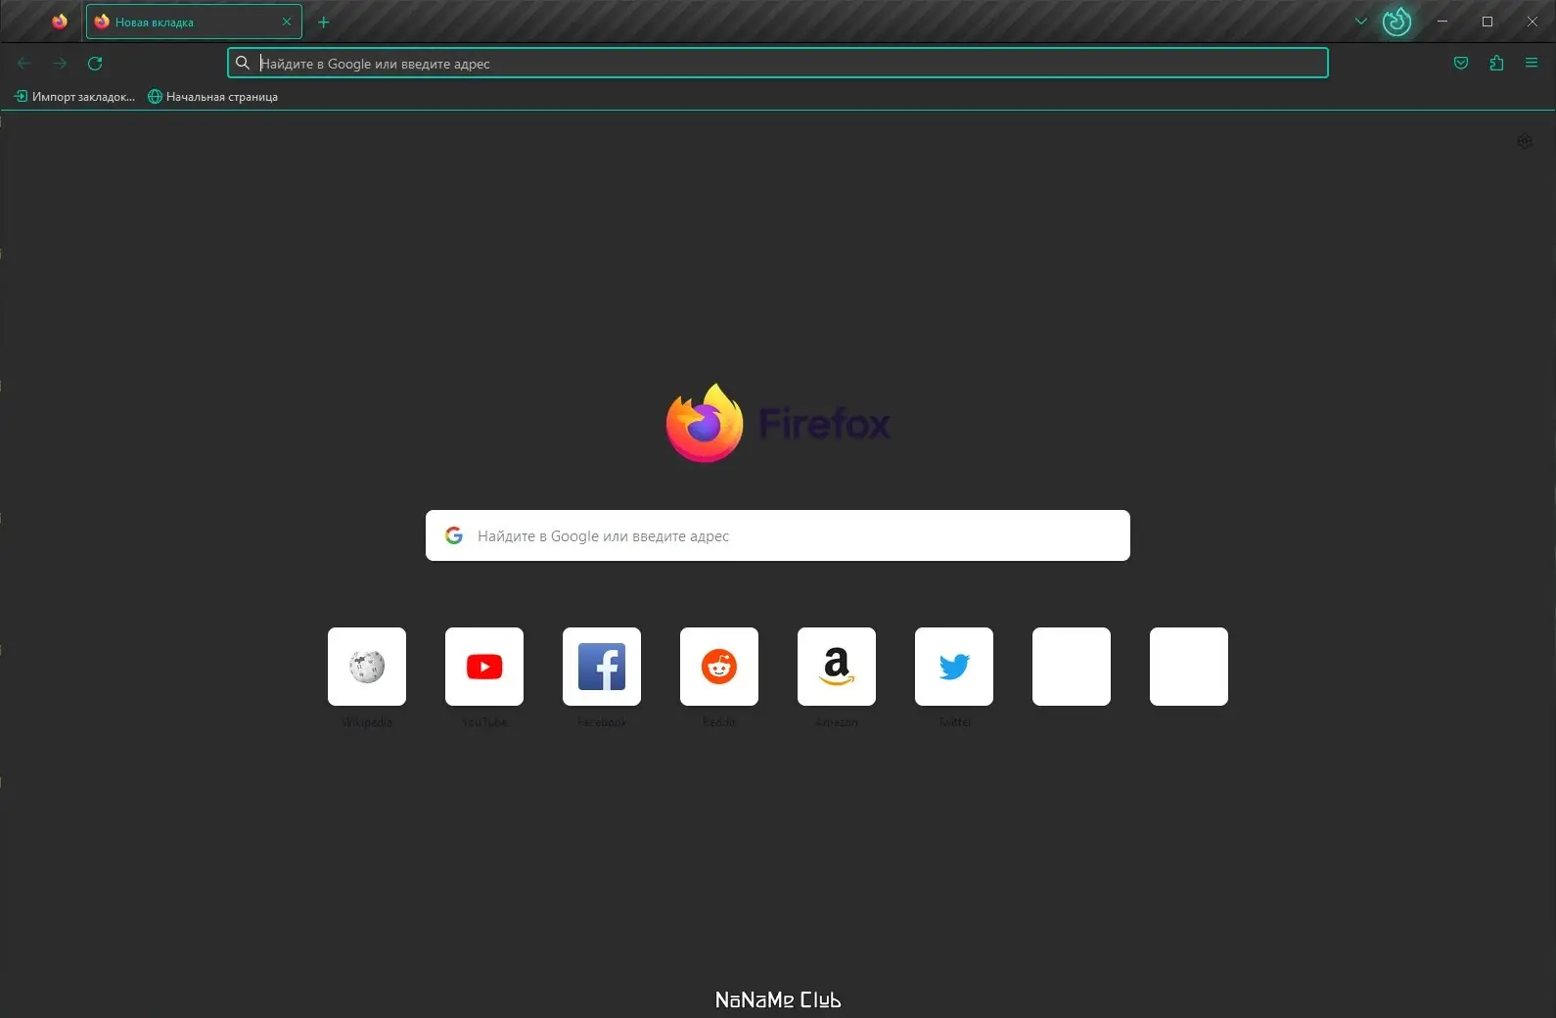Click the glowing Firefox profile icon

1396,22
